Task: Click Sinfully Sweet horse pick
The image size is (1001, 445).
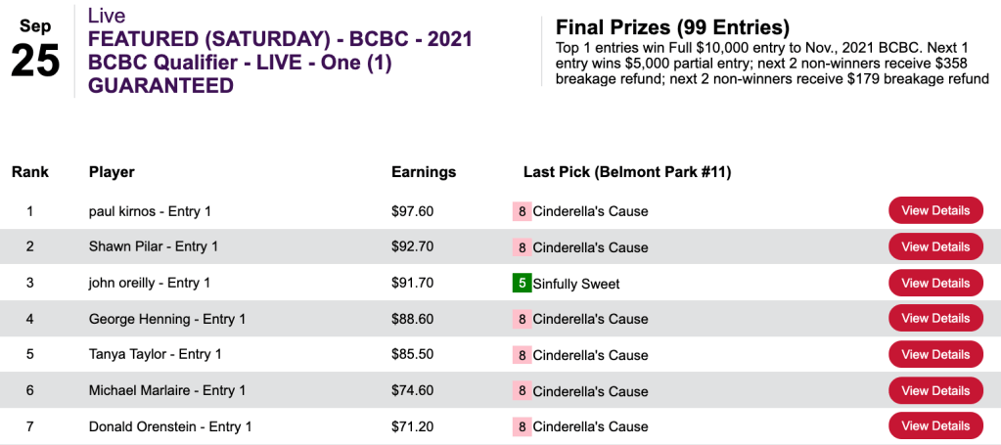Action: coord(576,284)
